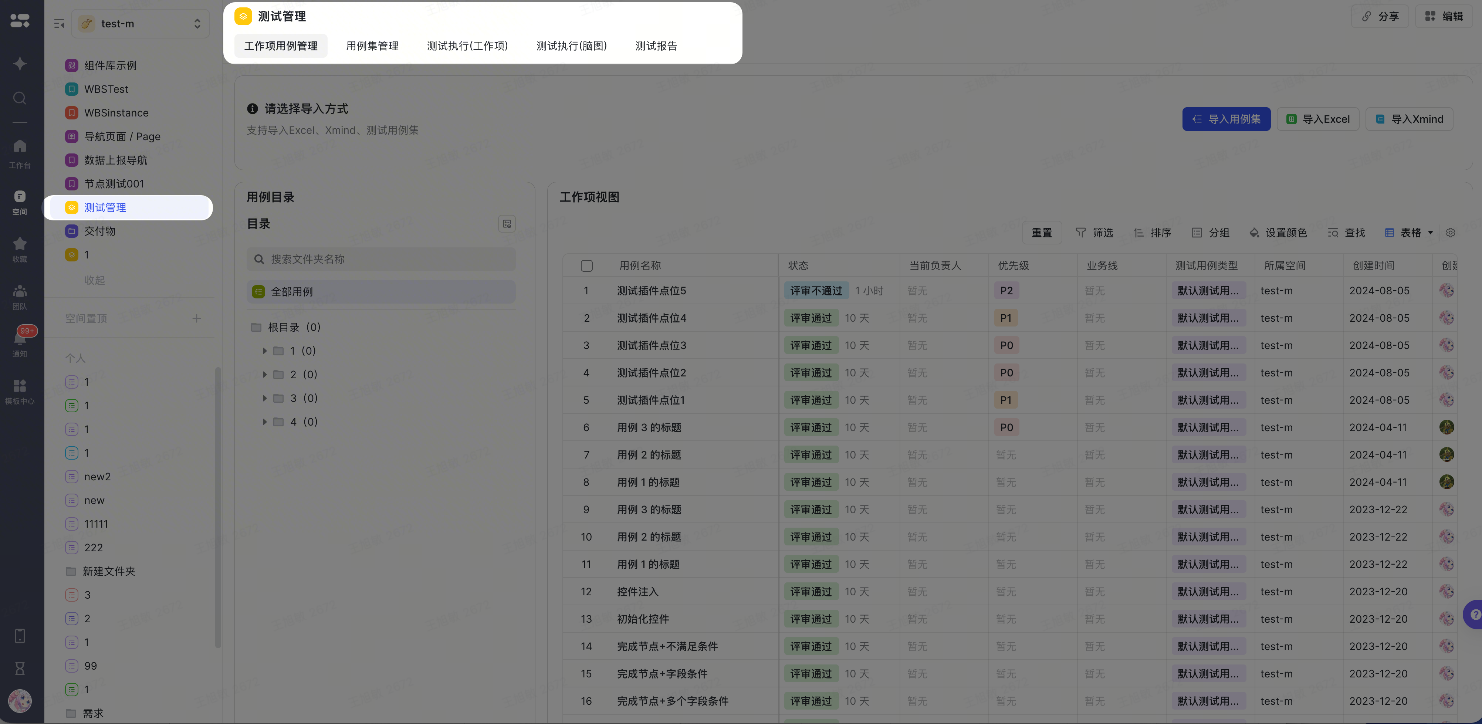Click the 交付物 page icon
This screenshot has height=724, width=1482.
(x=71, y=231)
